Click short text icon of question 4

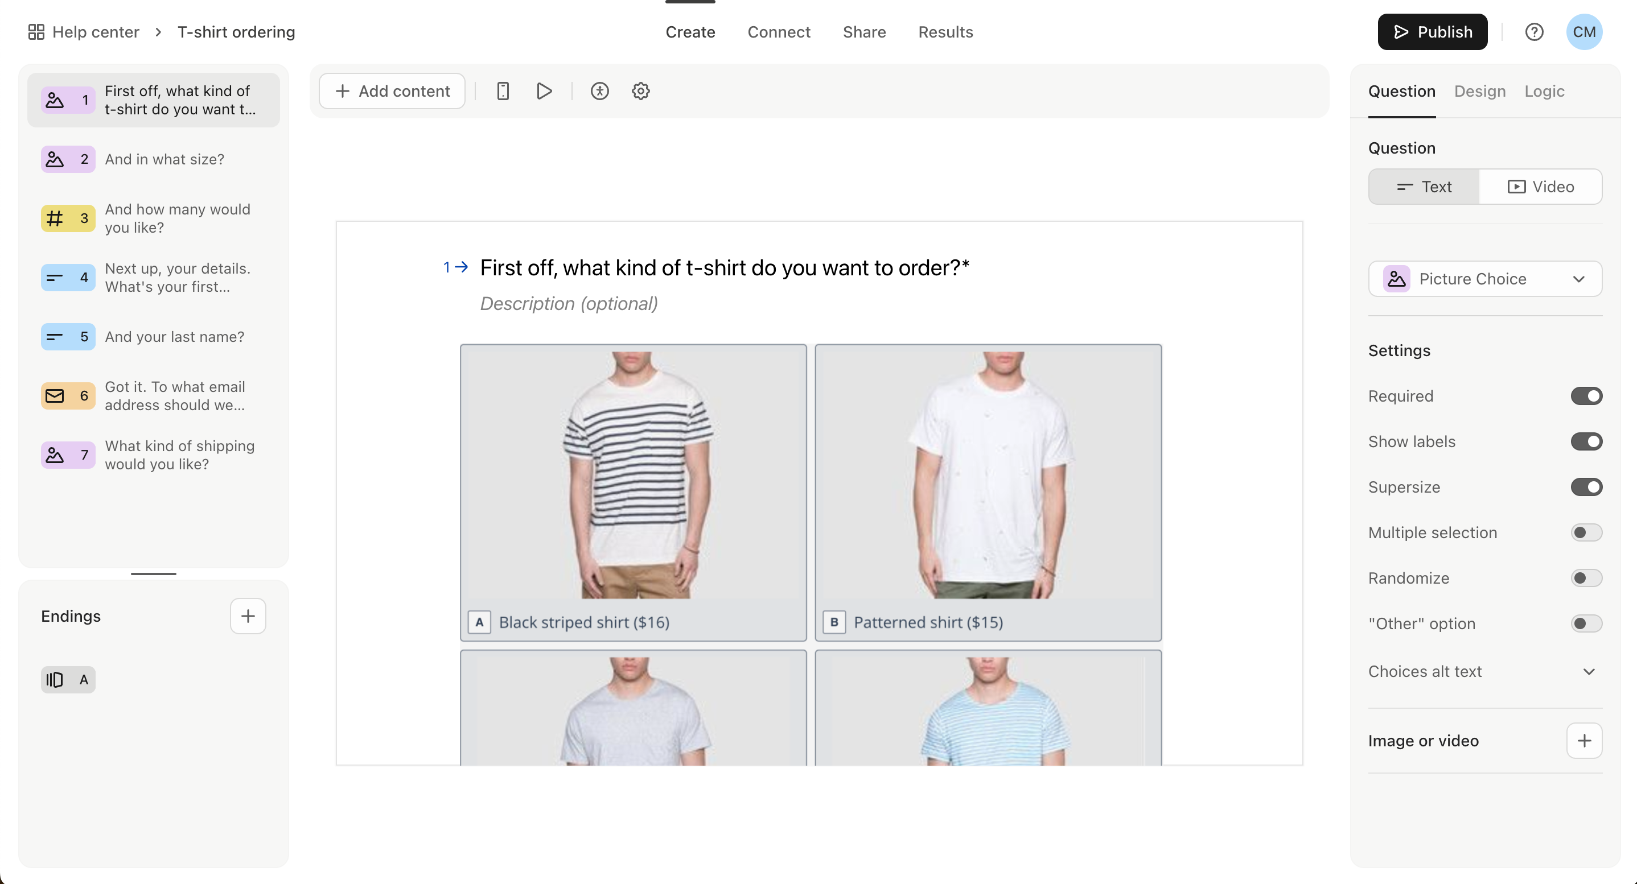click(x=55, y=277)
